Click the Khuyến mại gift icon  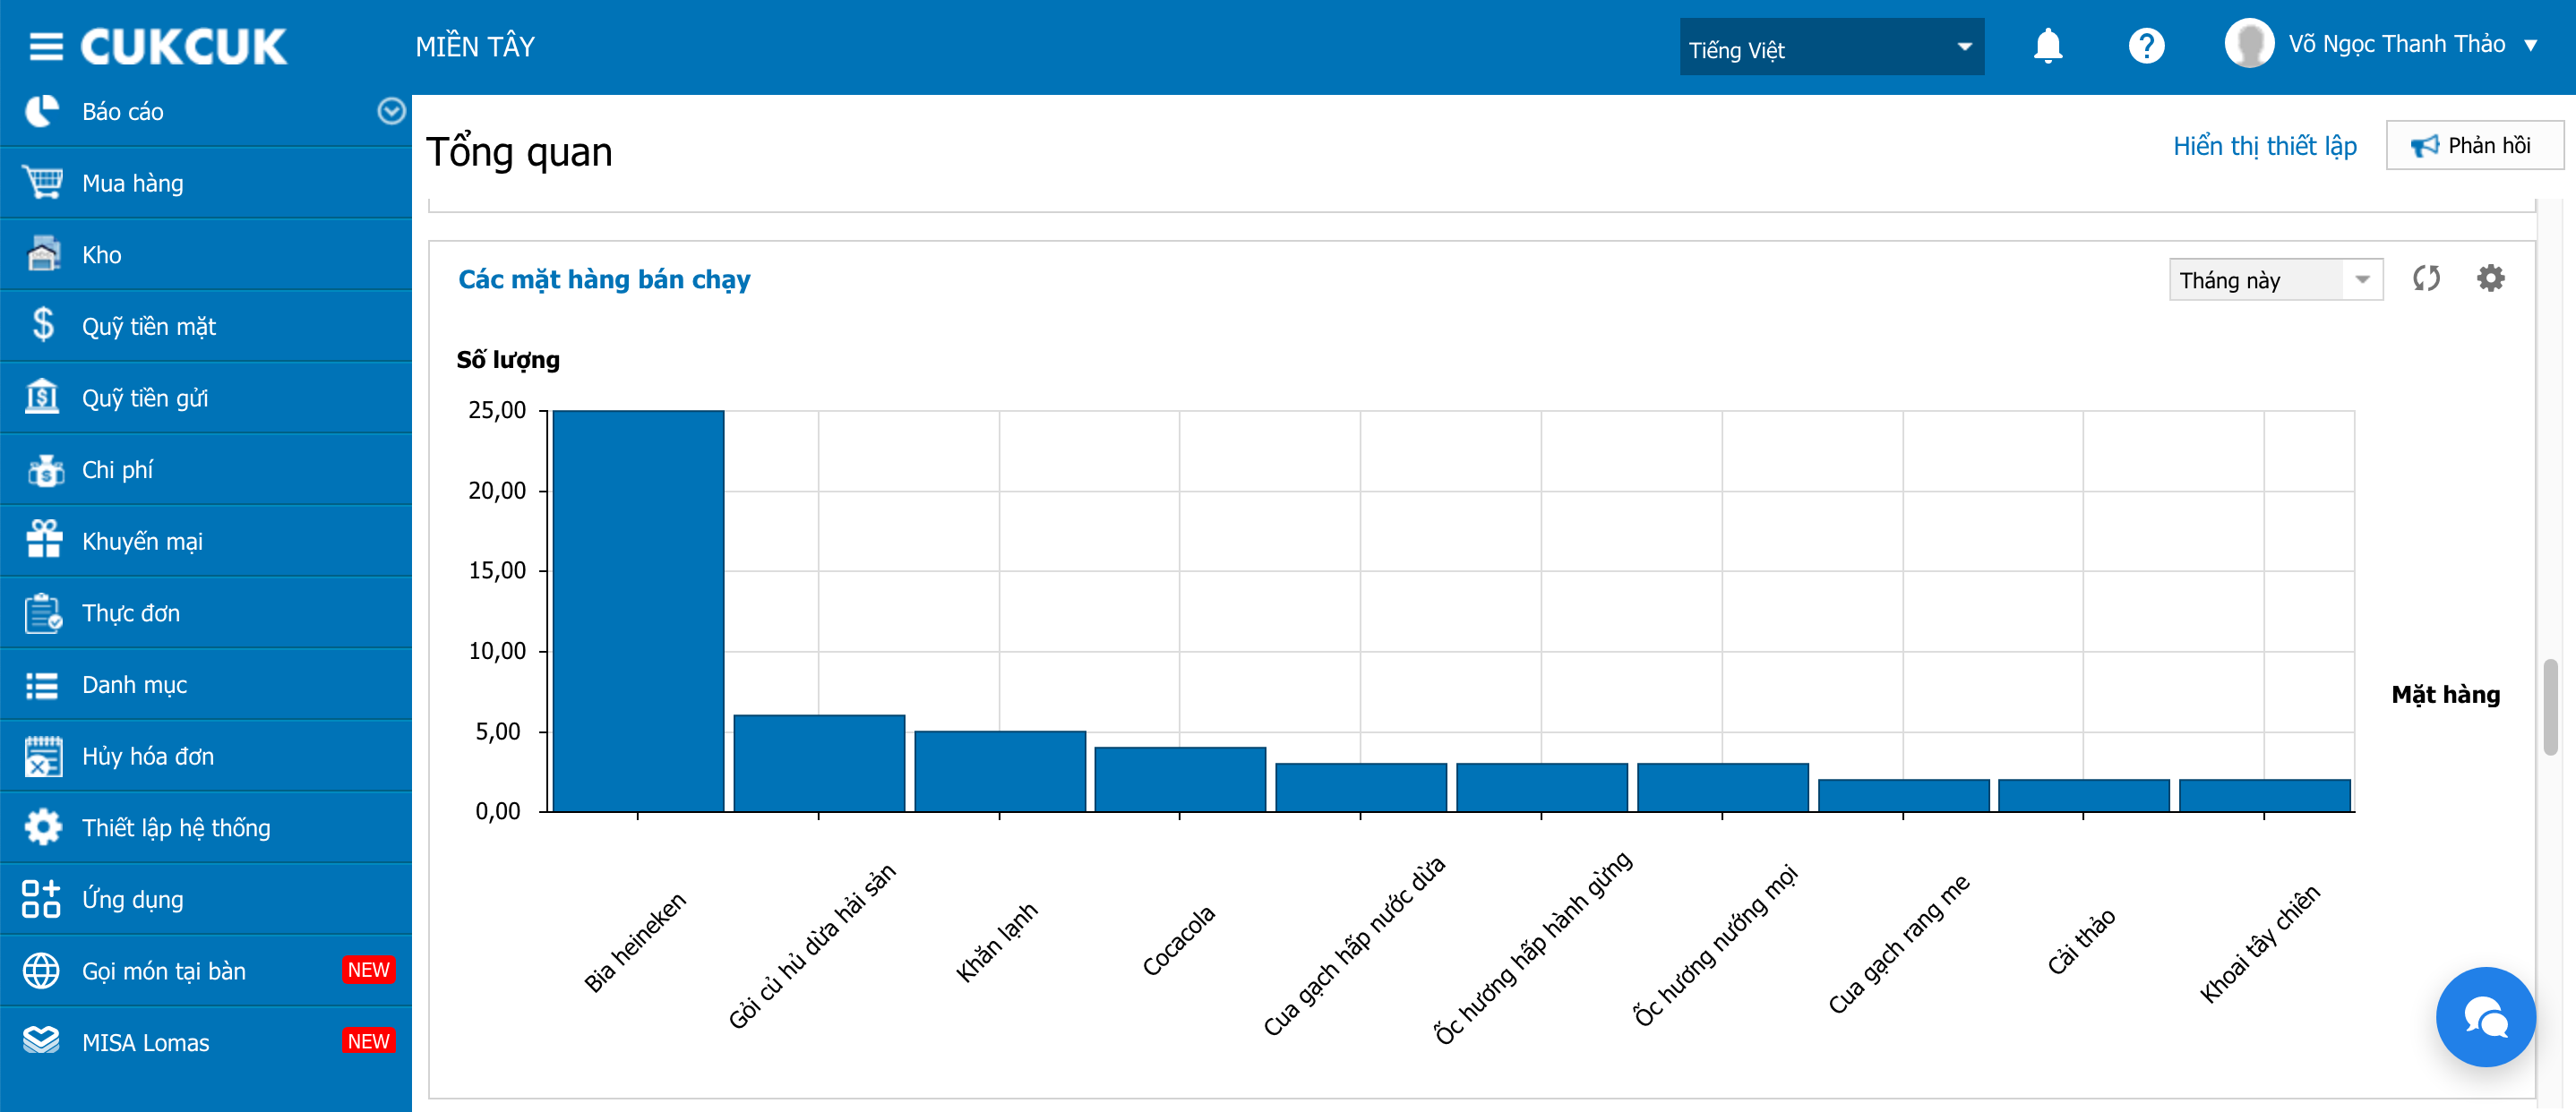[43, 540]
